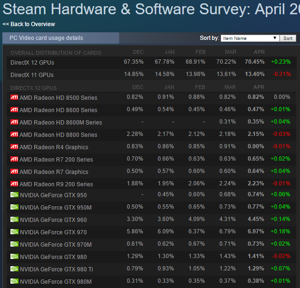This screenshot has width=300, height=288.
Task: Click the NVIDIA logo beside GeForce GTX 970
Action: click(14, 232)
